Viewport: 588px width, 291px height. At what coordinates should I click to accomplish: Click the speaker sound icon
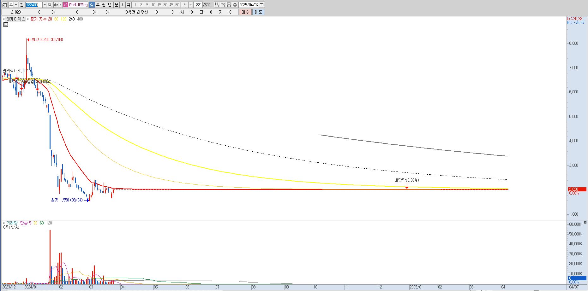click(x=56, y=5)
